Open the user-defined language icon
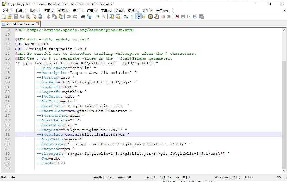Screen dimensions: 287x182 click(x=144, y=16)
